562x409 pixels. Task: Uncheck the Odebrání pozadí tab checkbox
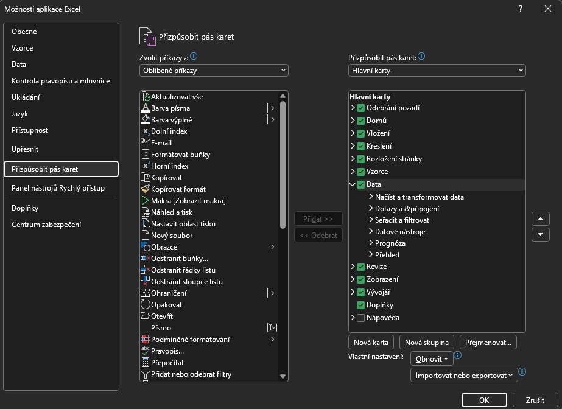tap(360, 108)
